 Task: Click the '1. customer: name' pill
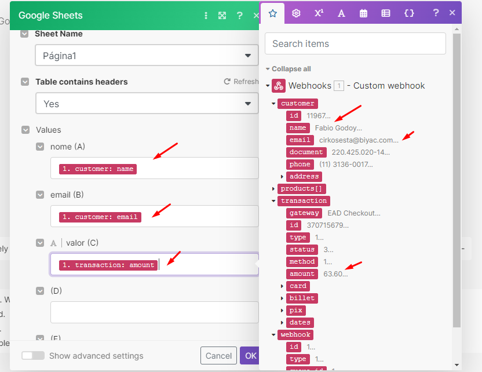coord(98,169)
